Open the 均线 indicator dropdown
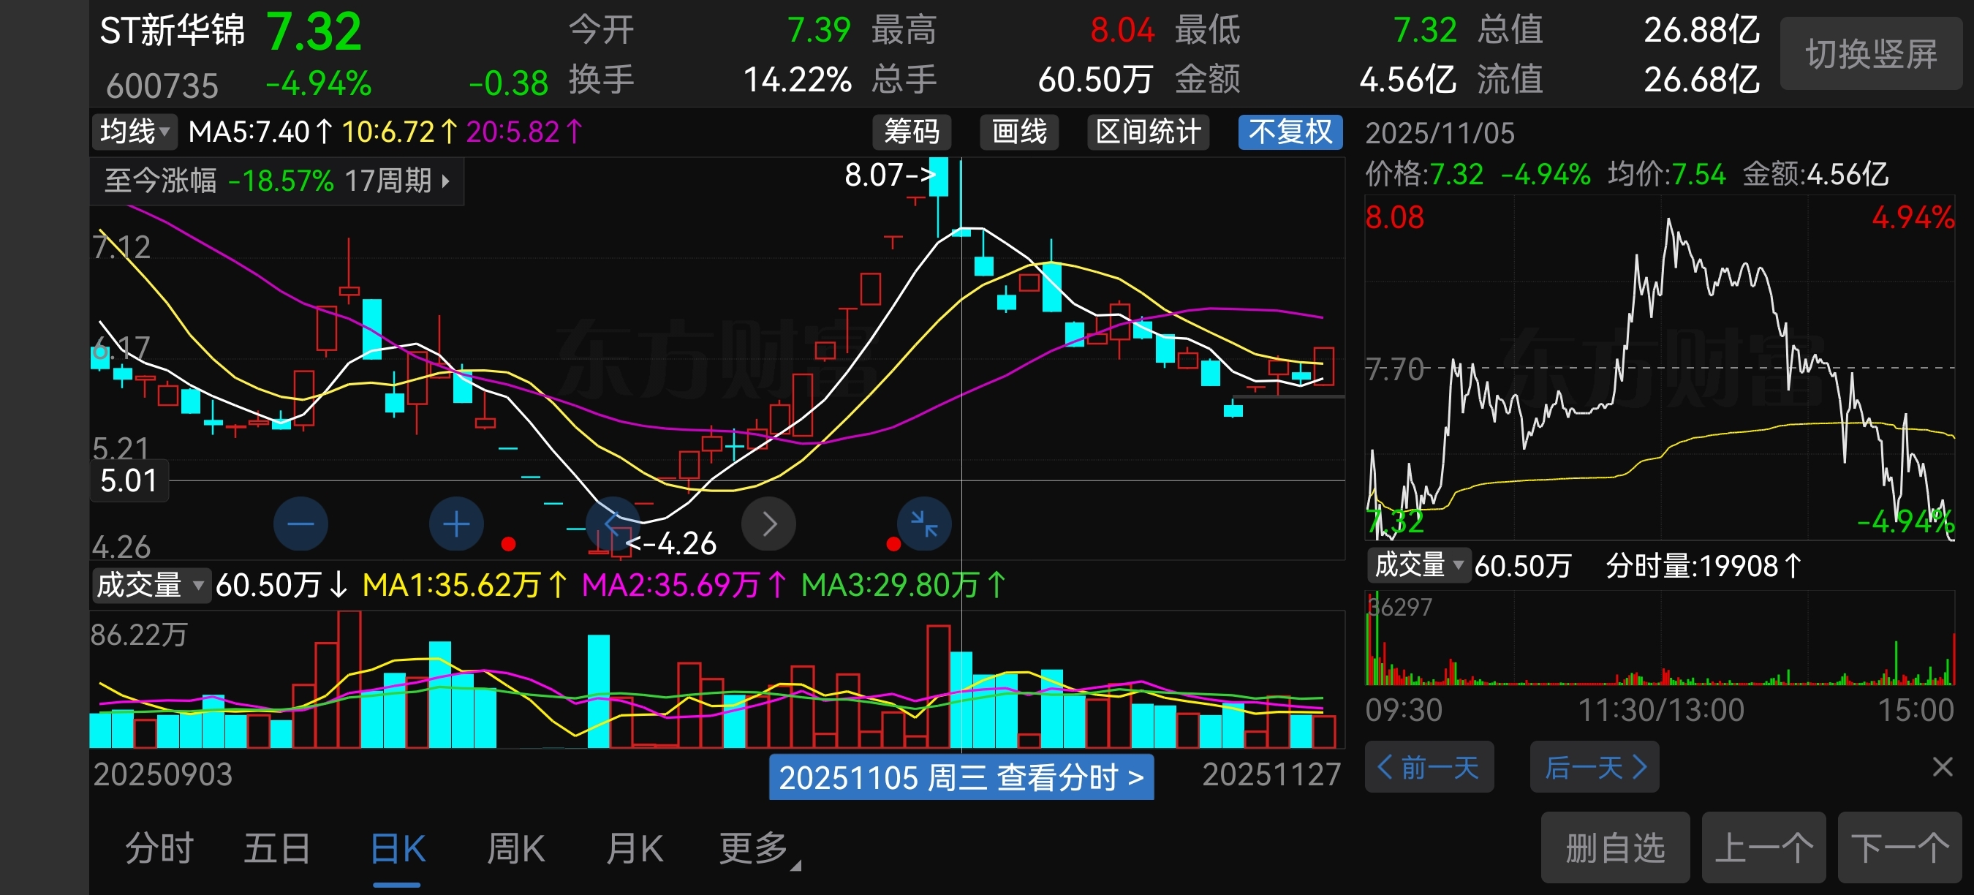Viewport: 1974px width, 895px height. (x=134, y=132)
